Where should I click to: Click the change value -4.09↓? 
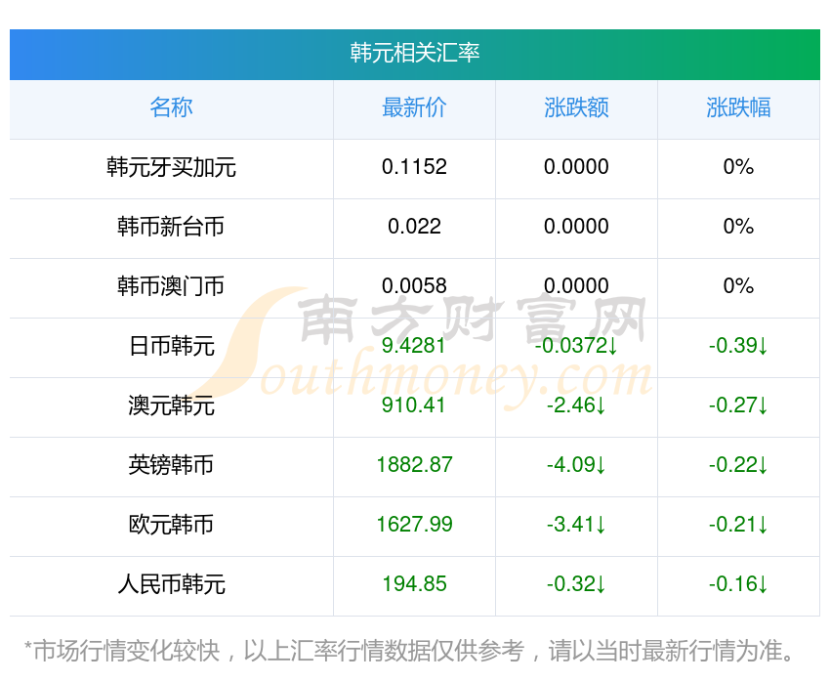tap(576, 465)
